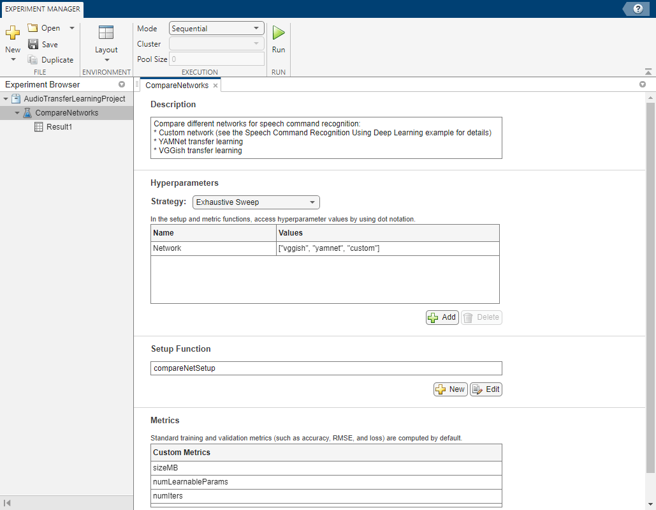Click the green Run play icon
The height and width of the screenshot is (510, 656).
coord(279,33)
